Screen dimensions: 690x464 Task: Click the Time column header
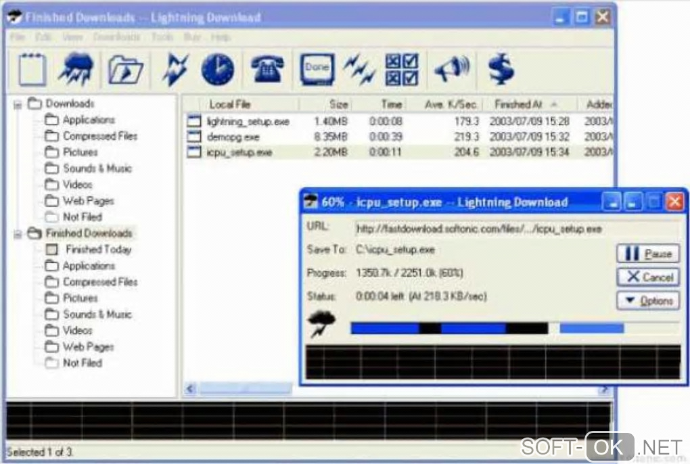378,104
